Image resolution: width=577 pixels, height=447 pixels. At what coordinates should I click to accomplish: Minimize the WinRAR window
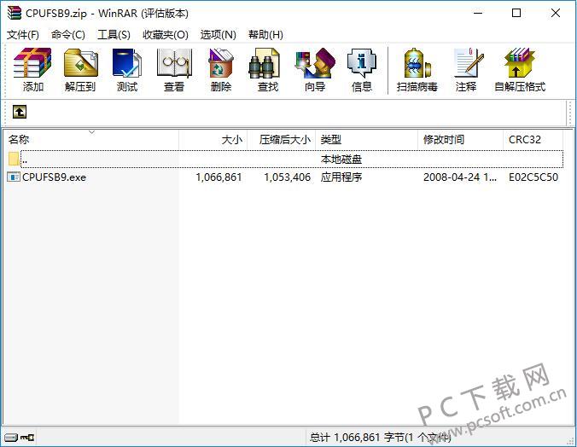point(478,14)
